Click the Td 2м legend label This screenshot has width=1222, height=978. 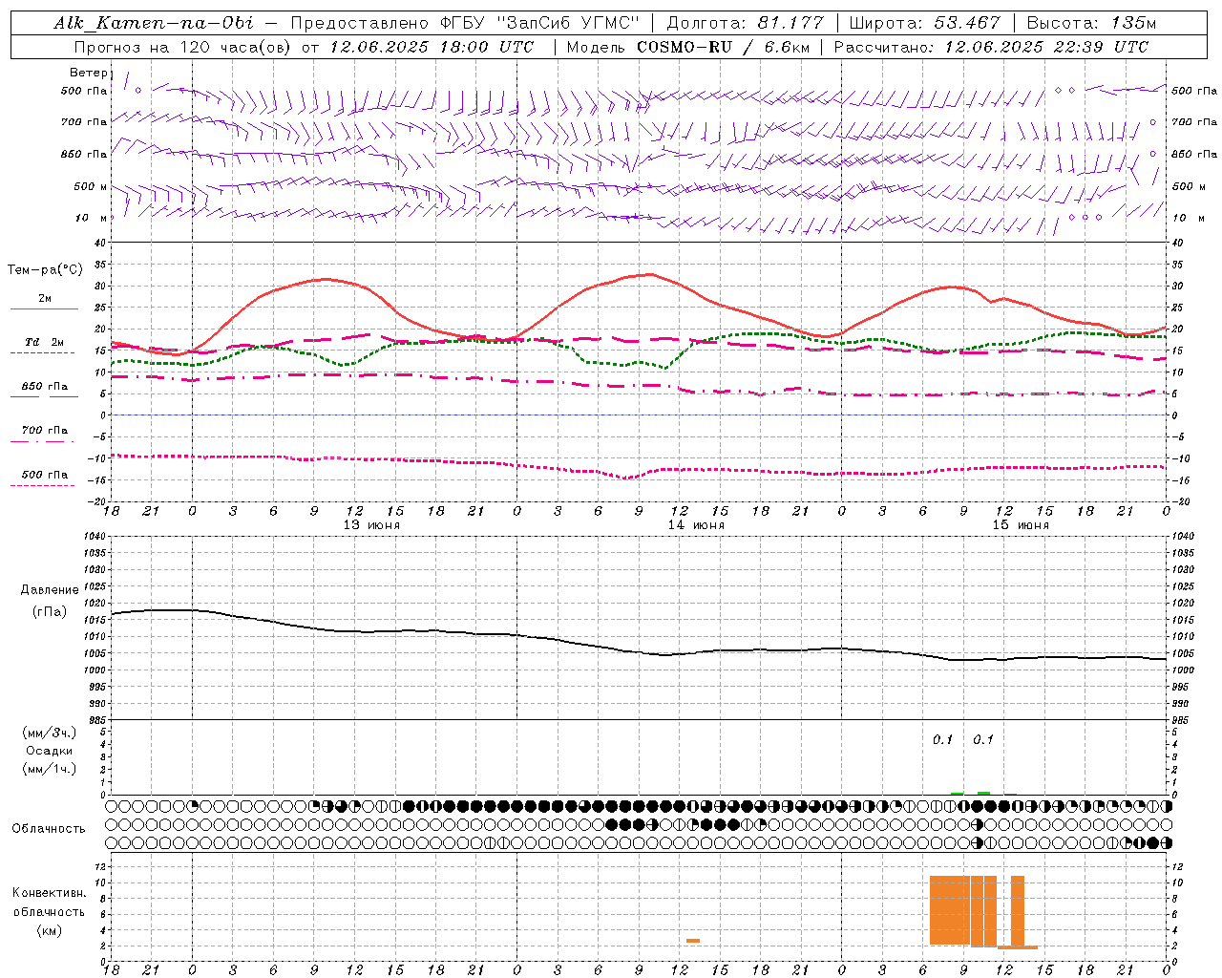coord(44,342)
